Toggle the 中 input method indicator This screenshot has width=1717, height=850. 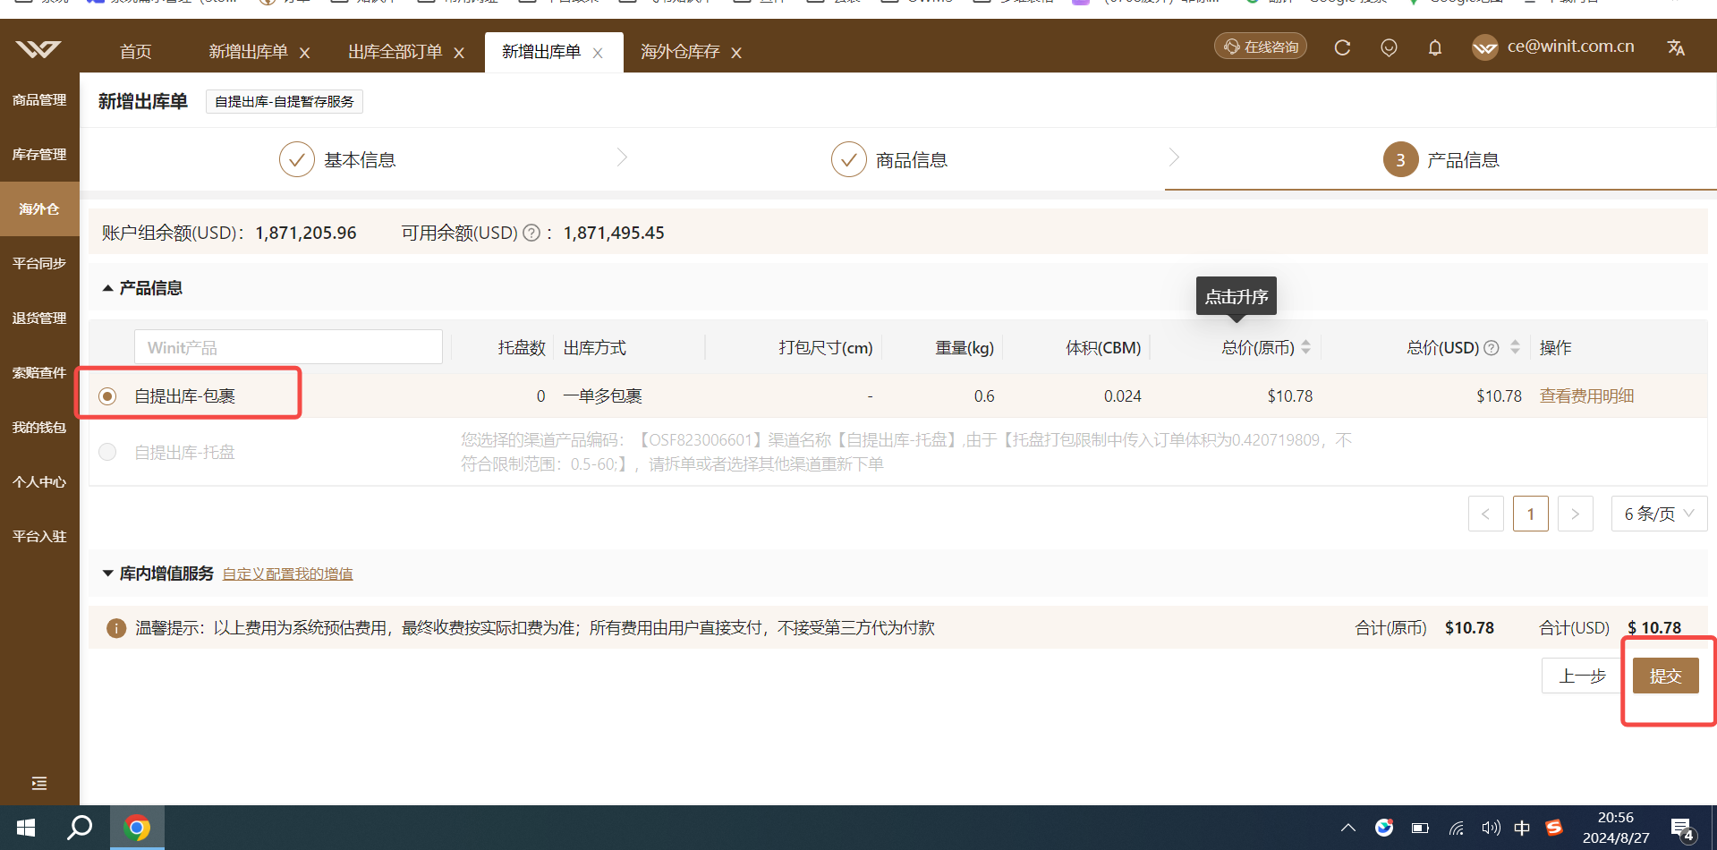point(1522,828)
